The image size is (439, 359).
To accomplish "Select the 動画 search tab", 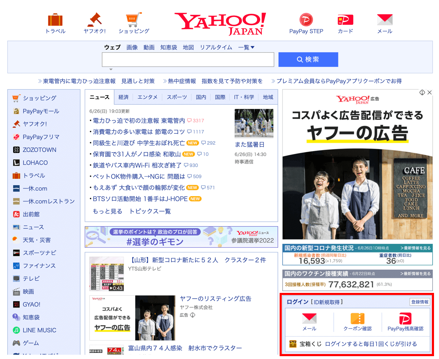I will point(149,47).
